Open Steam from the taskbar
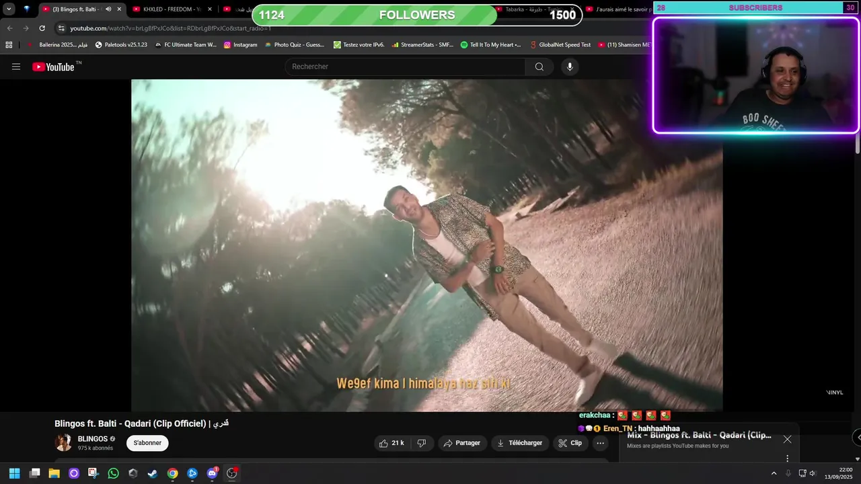The image size is (861, 484). click(153, 473)
